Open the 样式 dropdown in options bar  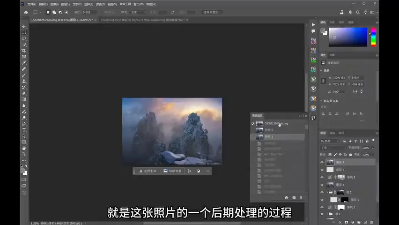(x=139, y=12)
